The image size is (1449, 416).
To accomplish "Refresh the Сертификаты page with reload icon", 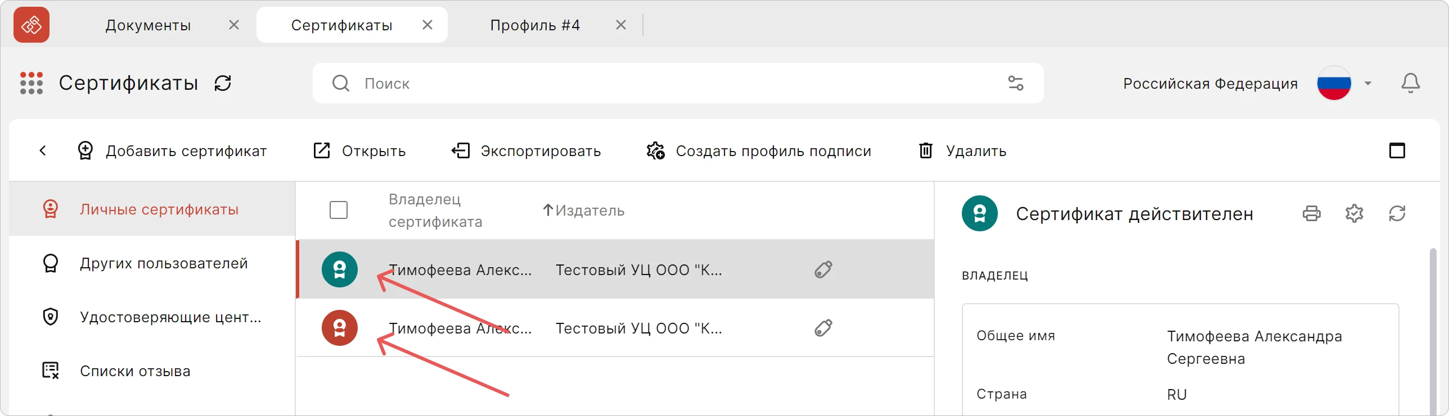I will coord(223,83).
